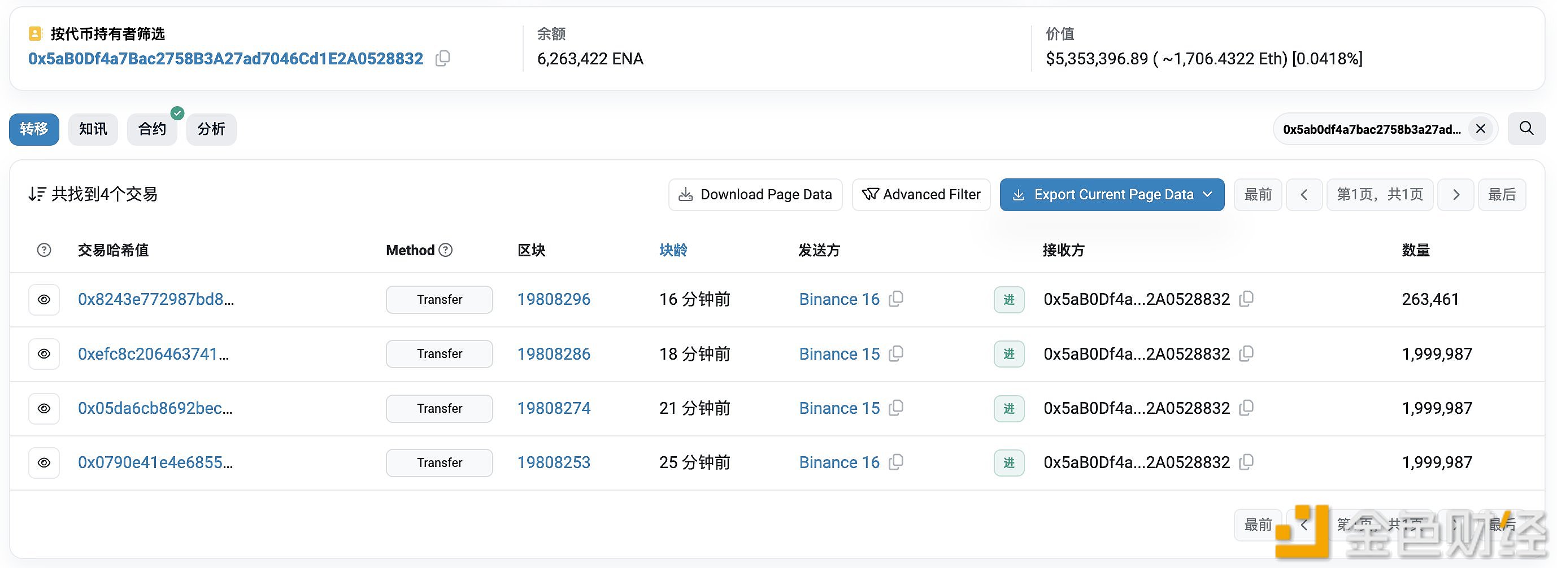
Task: Go to previous page with the left chevron
Action: [x=1304, y=194]
